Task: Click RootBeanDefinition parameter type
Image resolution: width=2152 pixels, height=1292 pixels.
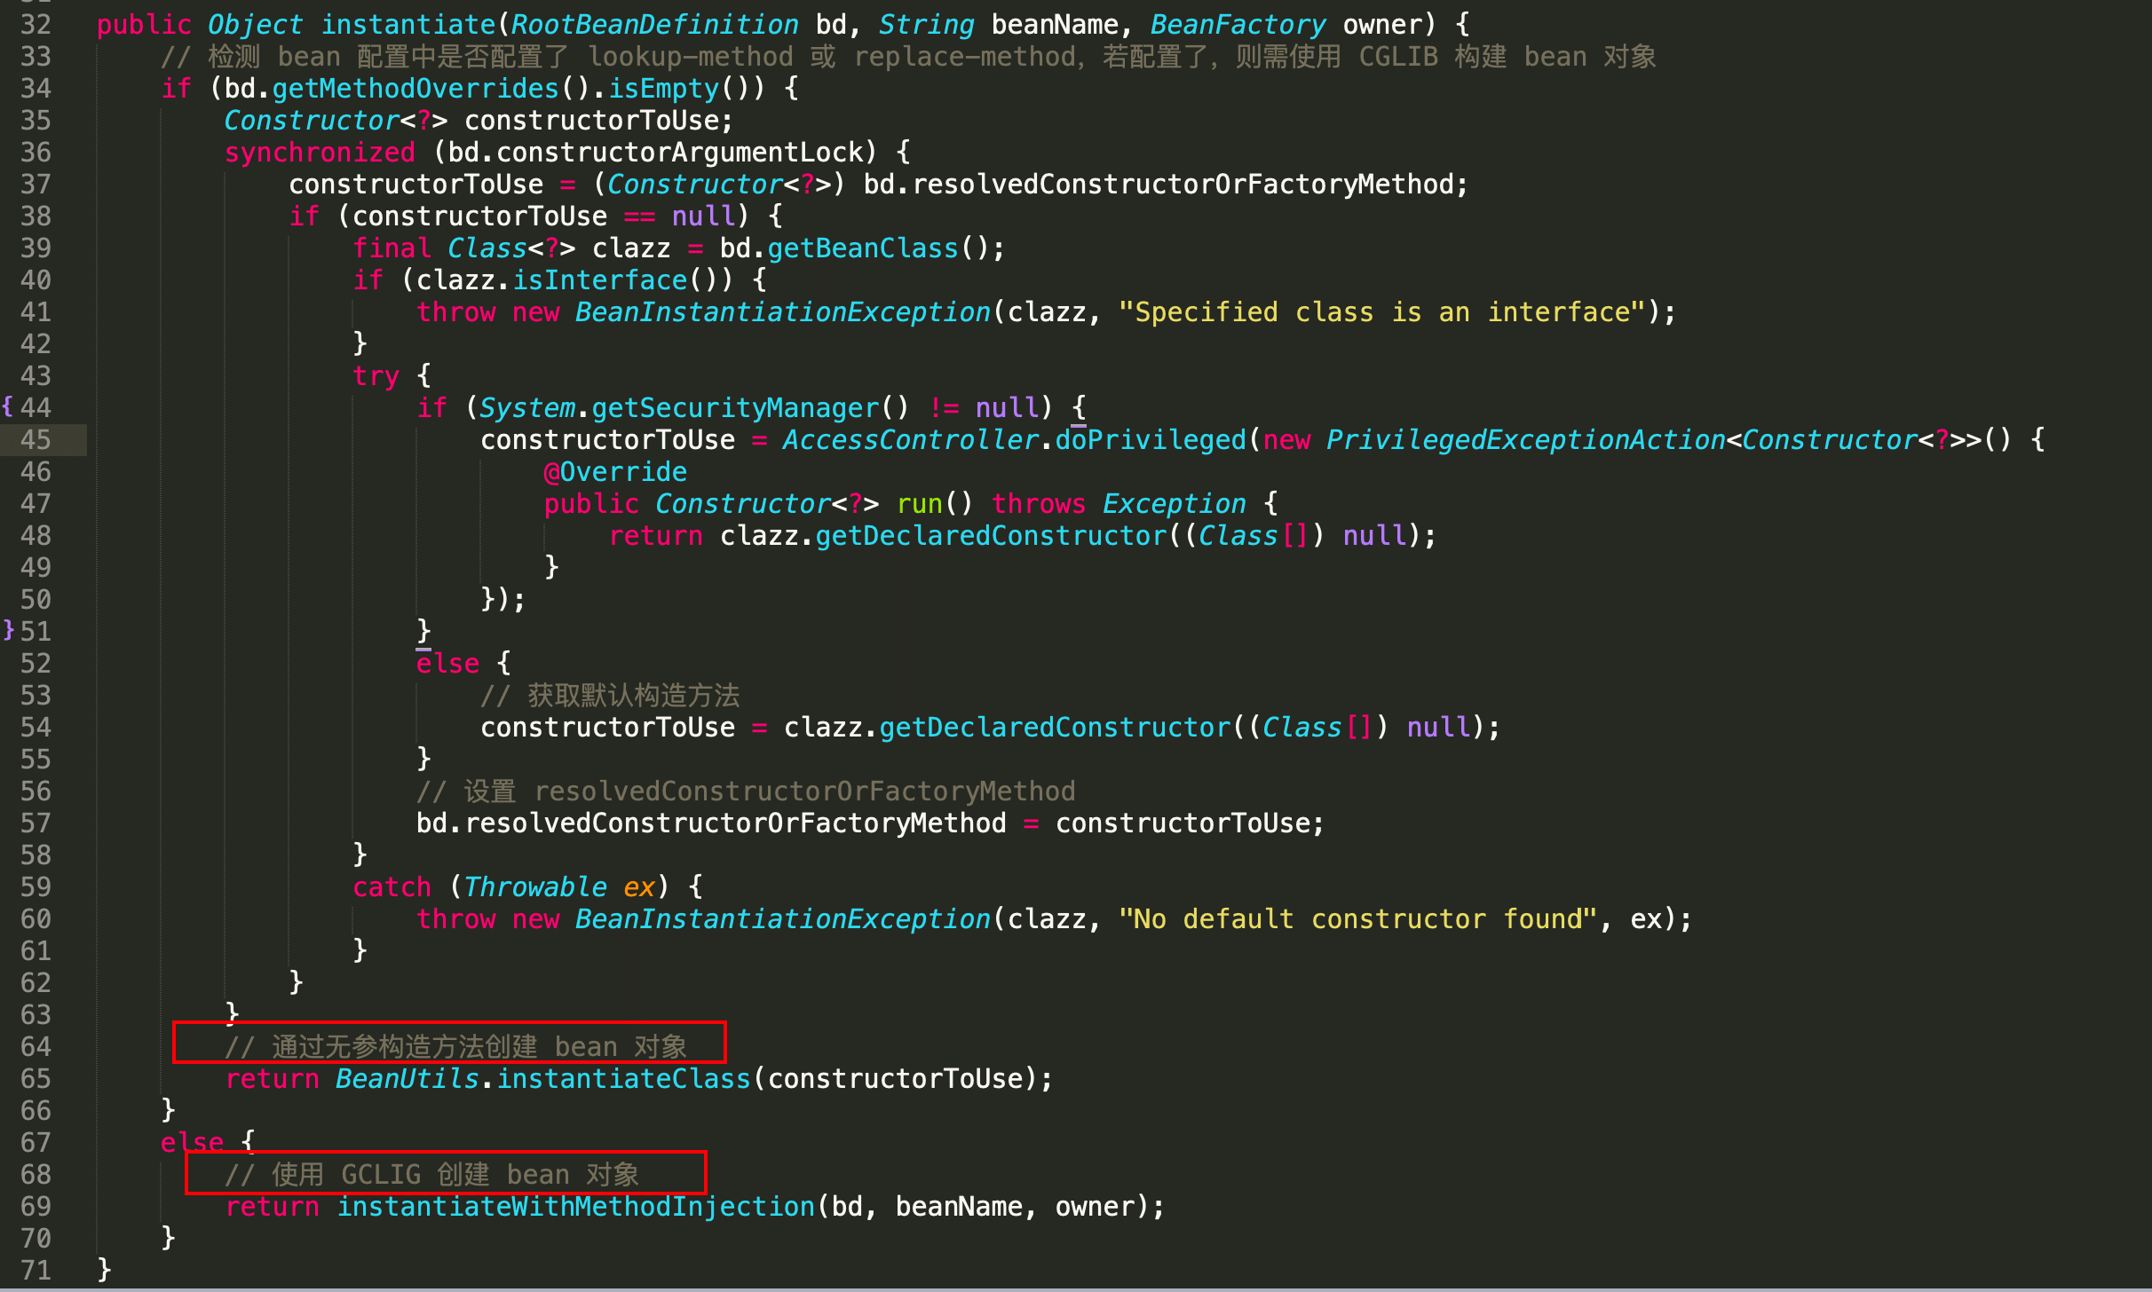Action: [x=654, y=24]
